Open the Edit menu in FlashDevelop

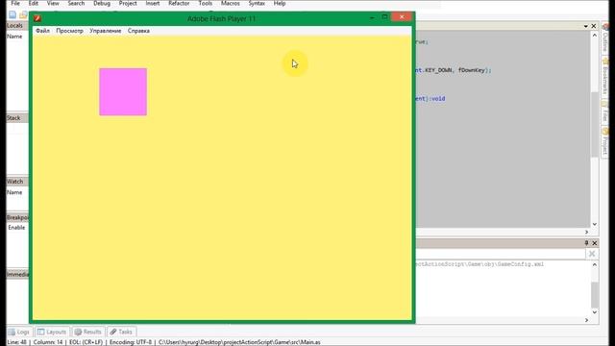point(34,3)
